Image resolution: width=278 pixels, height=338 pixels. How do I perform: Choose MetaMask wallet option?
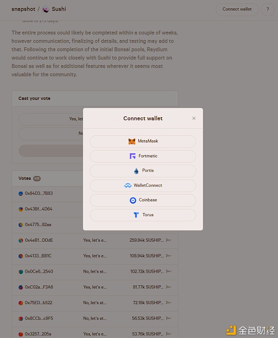click(143, 141)
